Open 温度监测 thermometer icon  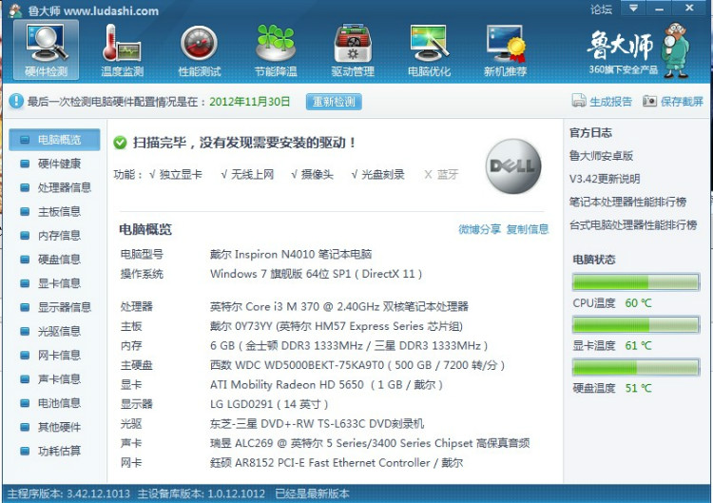tap(122, 44)
